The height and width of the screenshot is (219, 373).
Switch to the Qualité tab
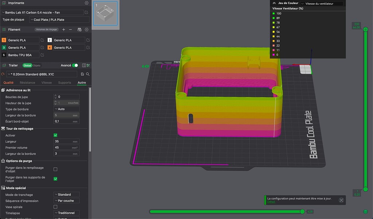tap(8, 83)
